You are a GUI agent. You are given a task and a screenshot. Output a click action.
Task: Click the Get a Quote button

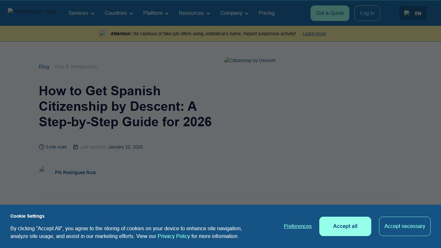pyautogui.click(x=330, y=13)
